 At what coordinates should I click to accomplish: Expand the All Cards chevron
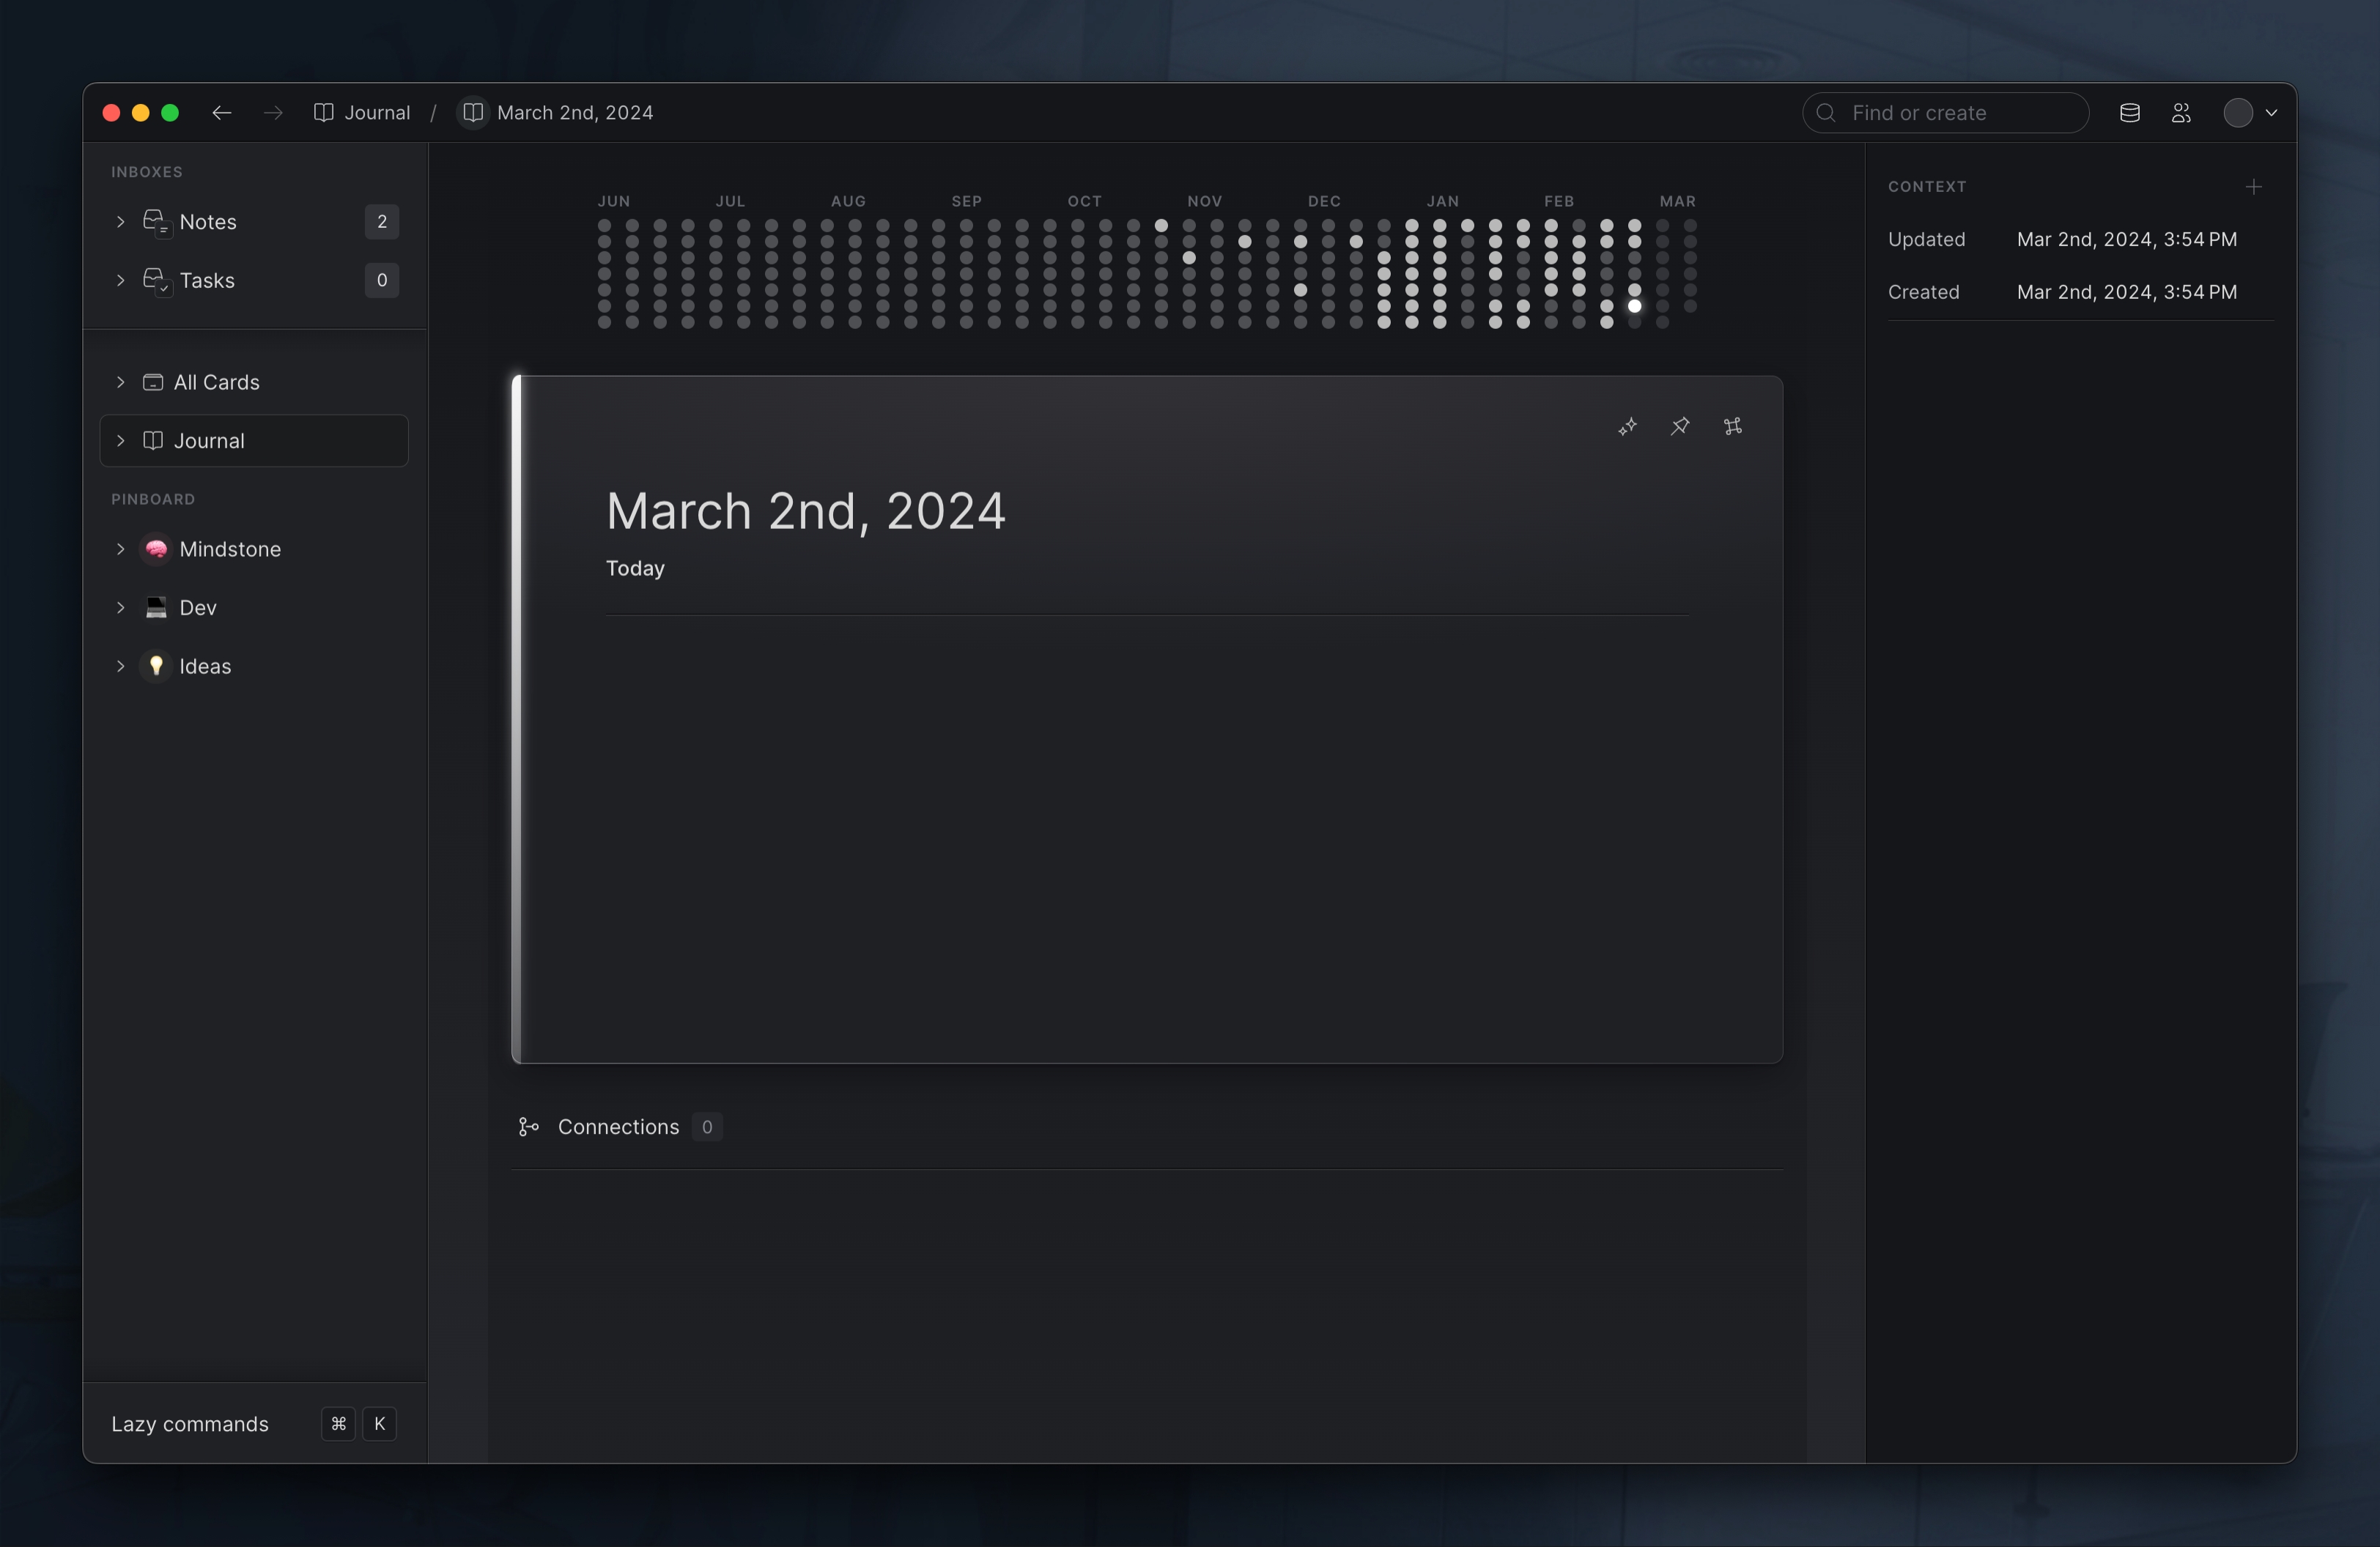(120, 383)
